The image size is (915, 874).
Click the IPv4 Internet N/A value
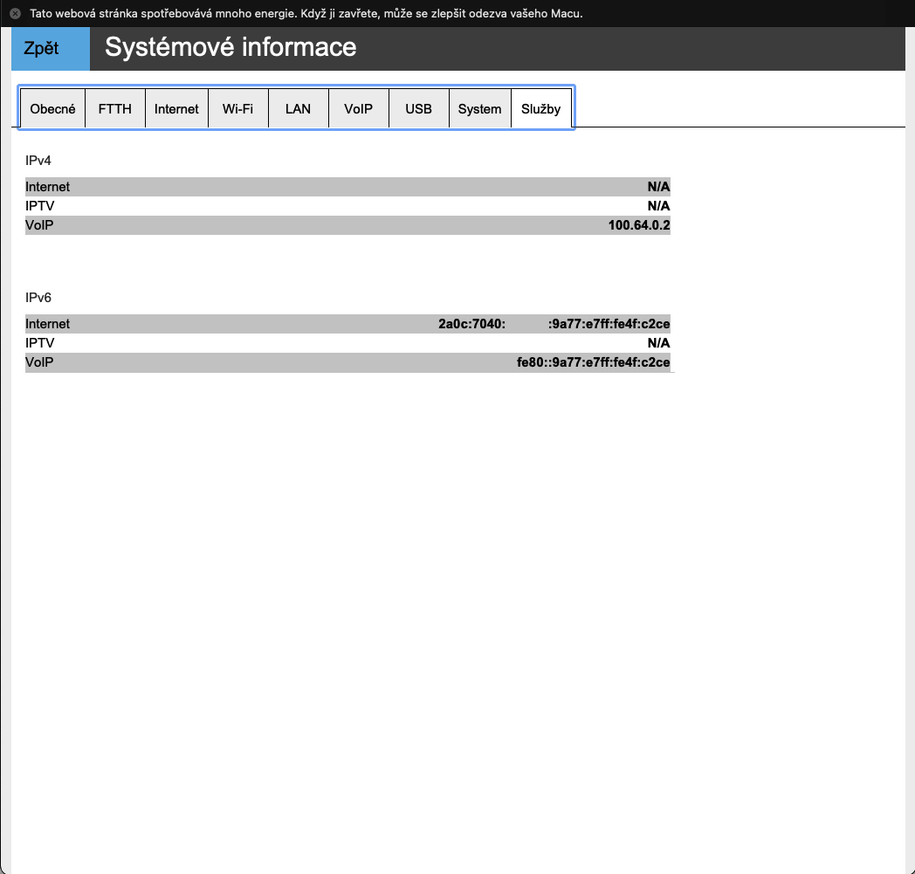pos(658,187)
